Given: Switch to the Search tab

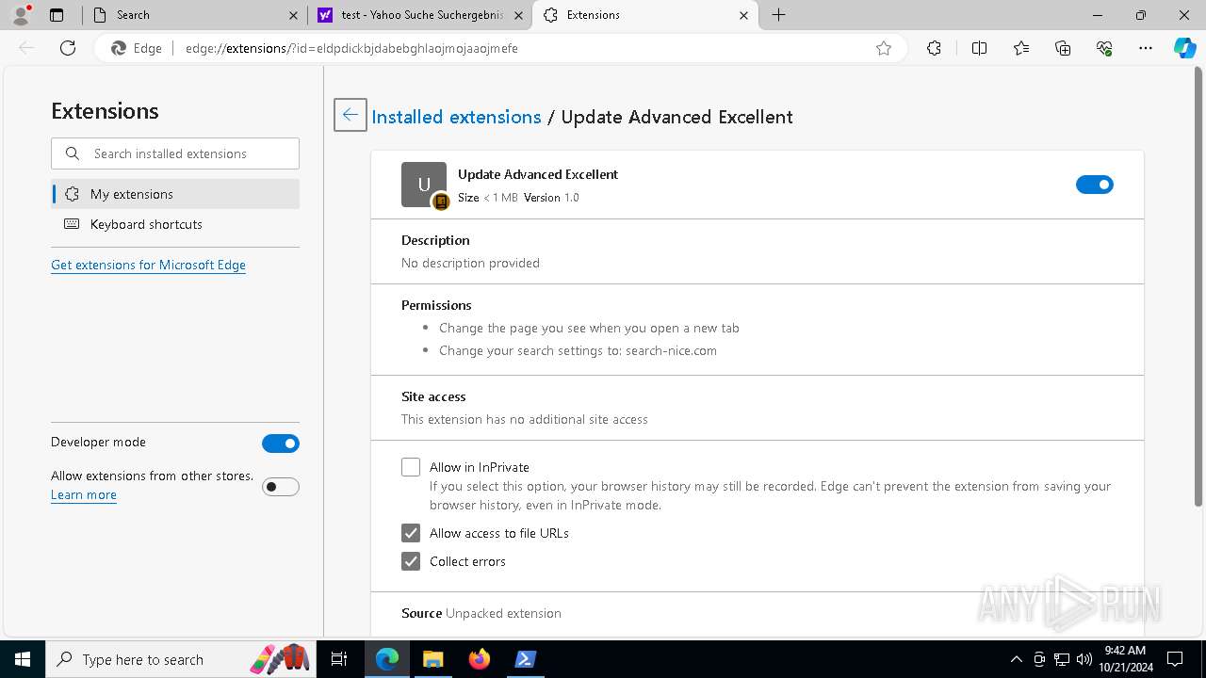Looking at the screenshot, I should (194, 15).
